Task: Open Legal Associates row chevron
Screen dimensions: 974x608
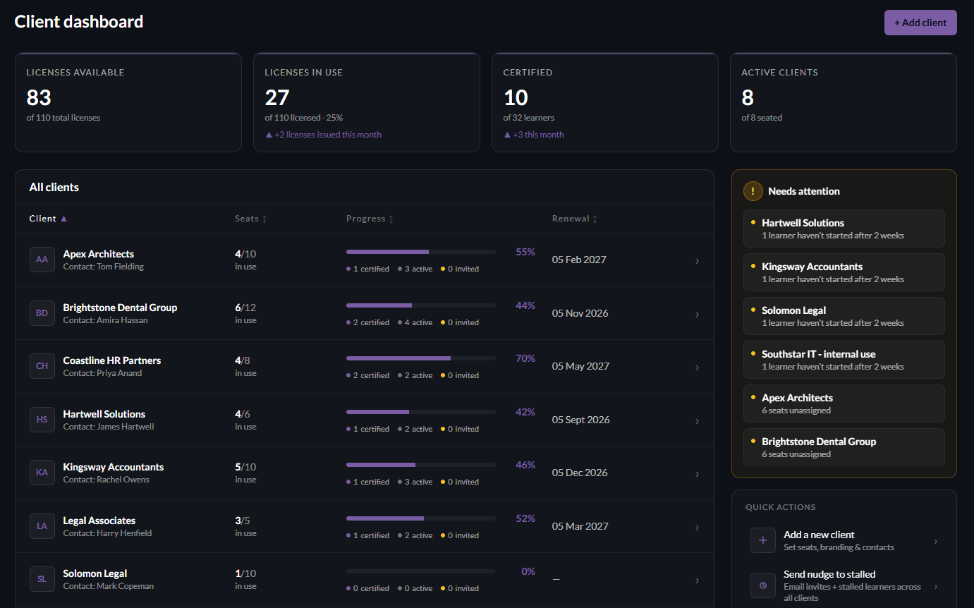Action: click(x=697, y=528)
